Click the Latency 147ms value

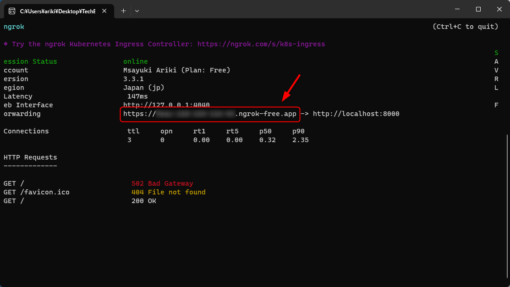tap(137, 96)
